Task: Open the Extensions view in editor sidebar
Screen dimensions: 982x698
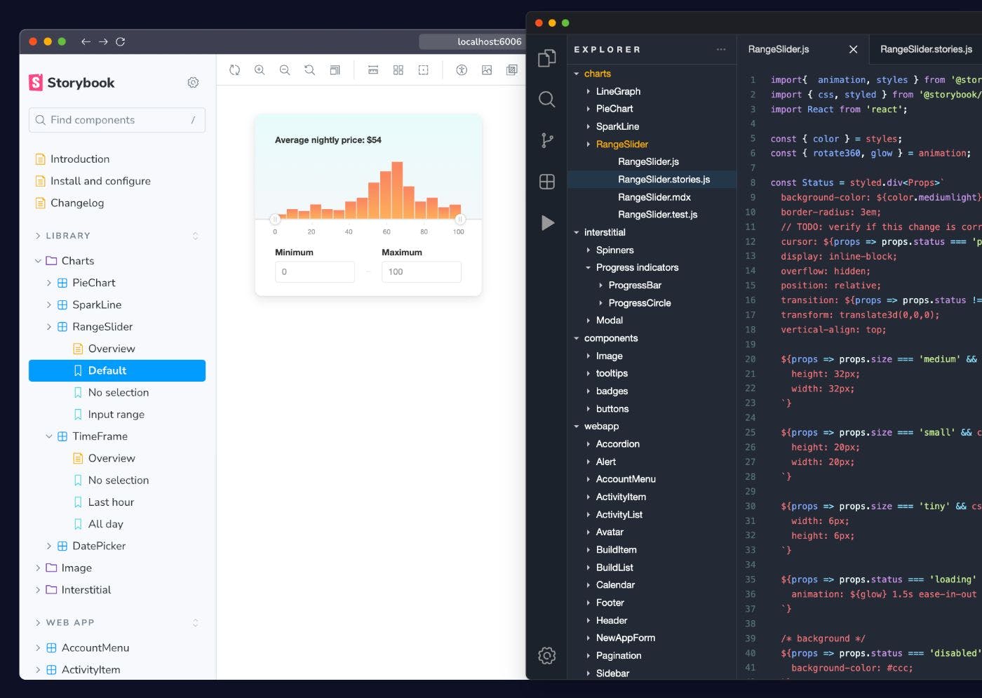Action: [547, 182]
